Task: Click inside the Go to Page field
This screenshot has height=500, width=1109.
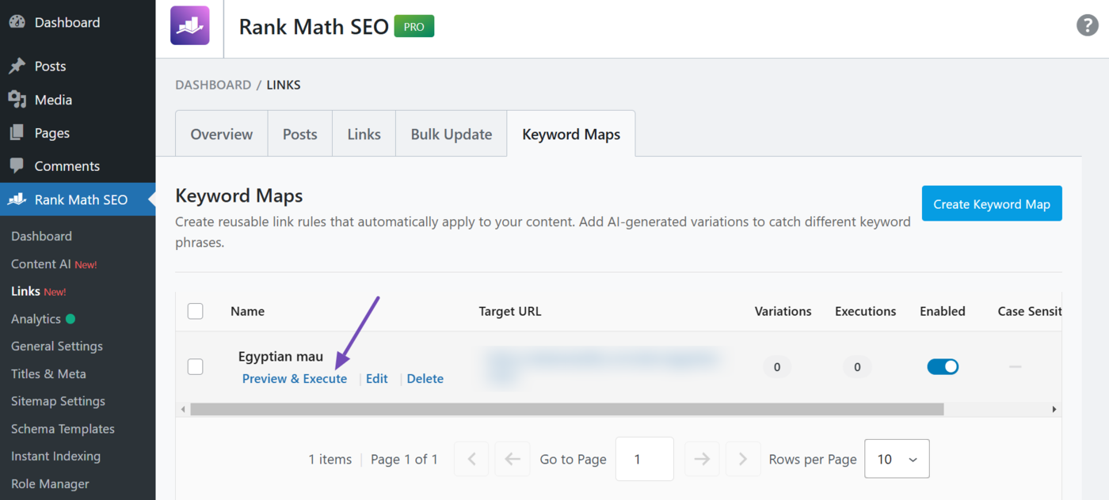Action: [644, 459]
